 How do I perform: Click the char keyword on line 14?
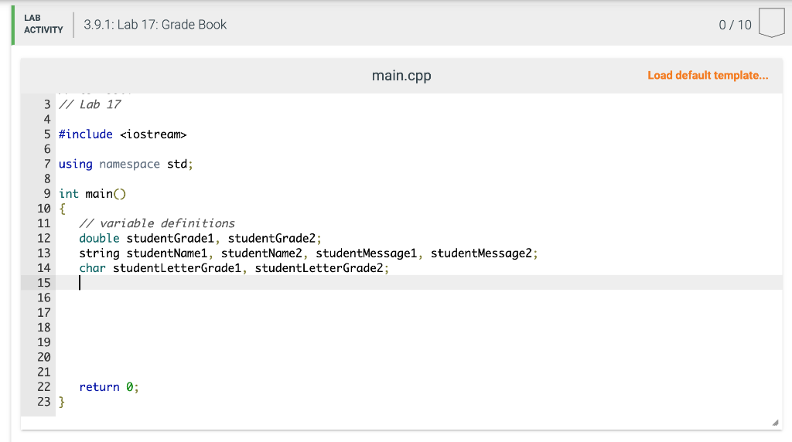click(93, 268)
